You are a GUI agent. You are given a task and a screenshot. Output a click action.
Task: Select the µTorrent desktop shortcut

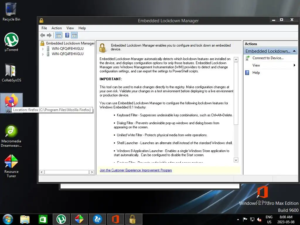[11, 42]
